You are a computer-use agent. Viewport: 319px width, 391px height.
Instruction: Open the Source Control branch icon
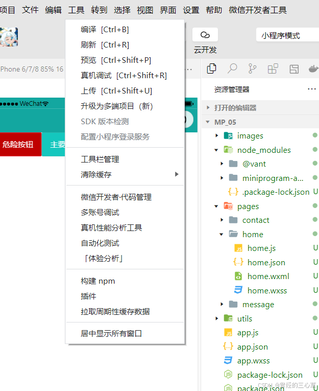[x=252, y=68]
